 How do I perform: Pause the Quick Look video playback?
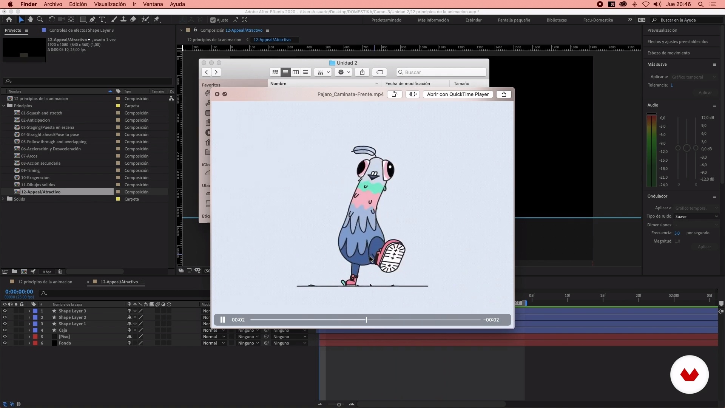coord(223,320)
